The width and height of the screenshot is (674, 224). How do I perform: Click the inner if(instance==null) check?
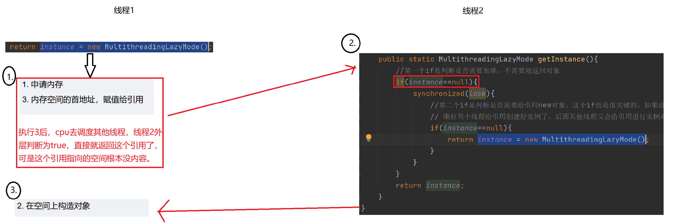tap(471, 128)
